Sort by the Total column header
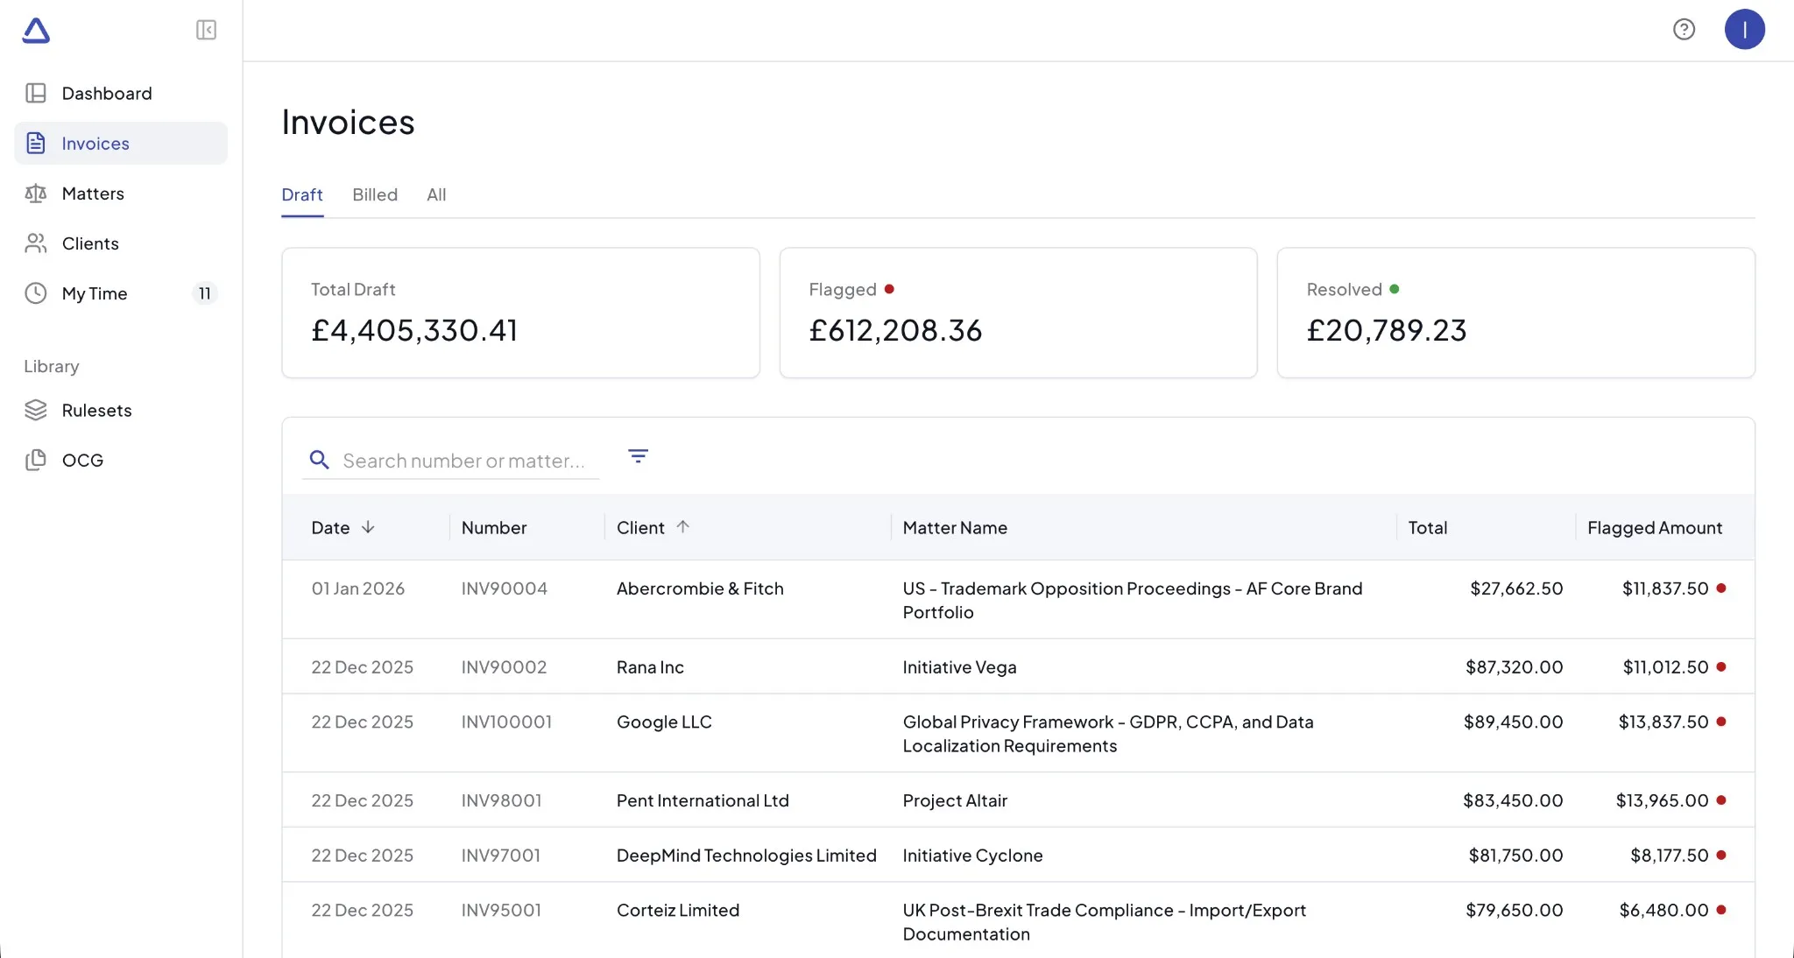1794x958 pixels. pos(1428,527)
